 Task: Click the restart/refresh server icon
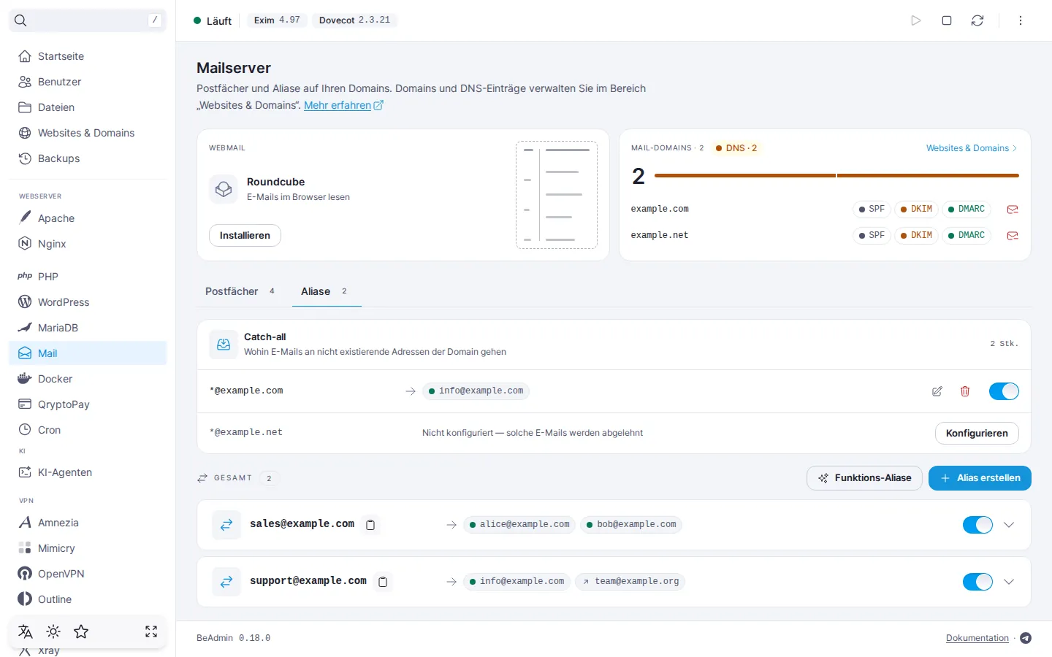click(x=977, y=20)
